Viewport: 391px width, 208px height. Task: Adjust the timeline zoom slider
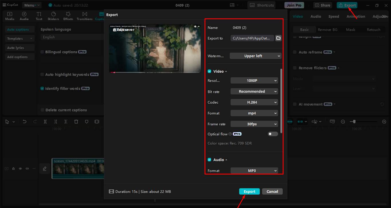coord(355,121)
